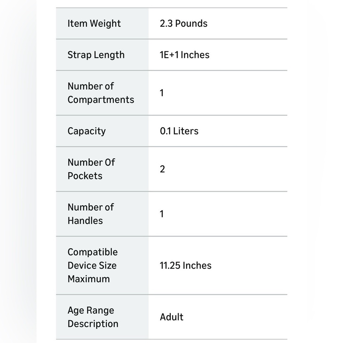This screenshot has height=343, width=343.
Task: Click the 0.1 Liters value
Action: pyautogui.click(x=179, y=131)
